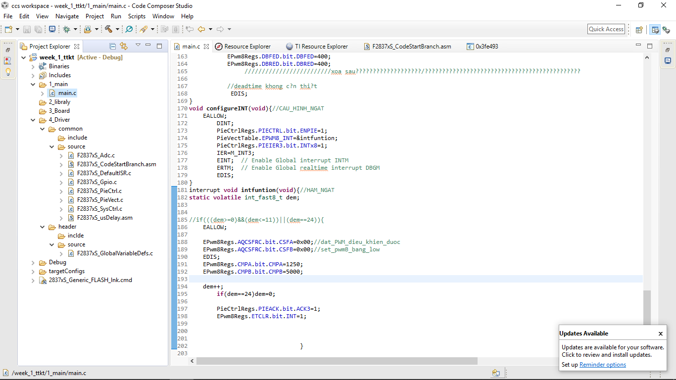Expand the targetConfigs folder

33,271
